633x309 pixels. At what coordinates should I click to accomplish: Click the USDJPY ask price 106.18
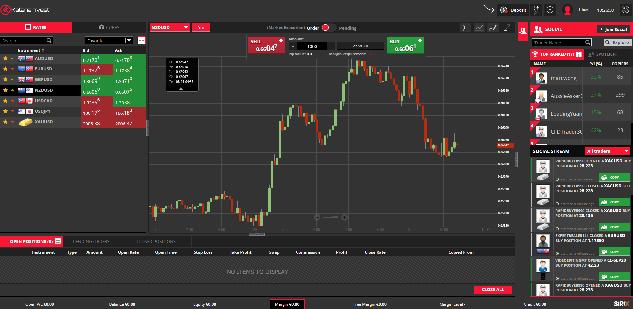pyautogui.click(x=129, y=112)
